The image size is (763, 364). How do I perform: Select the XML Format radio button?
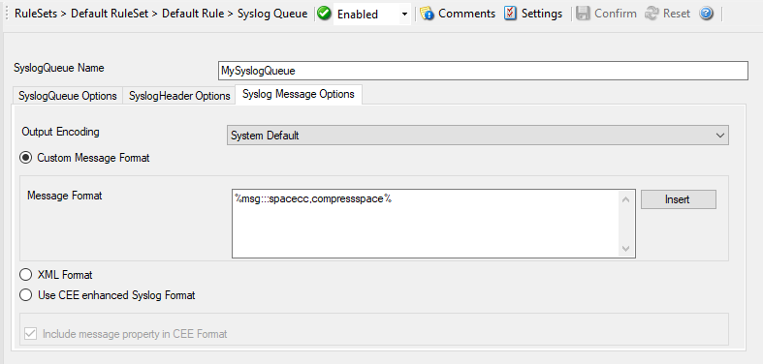(26, 275)
